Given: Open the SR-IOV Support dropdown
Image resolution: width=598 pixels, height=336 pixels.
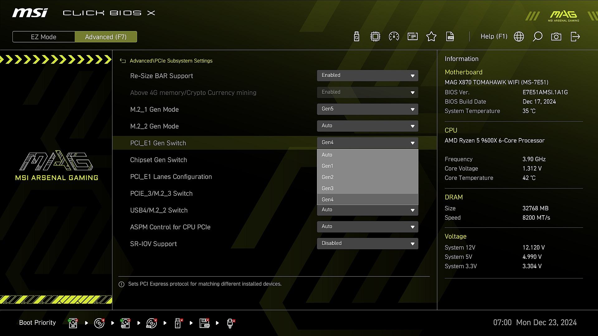Looking at the screenshot, I should pos(368,244).
